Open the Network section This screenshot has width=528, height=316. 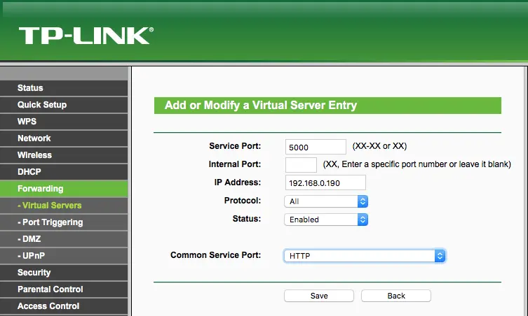point(64,138)
